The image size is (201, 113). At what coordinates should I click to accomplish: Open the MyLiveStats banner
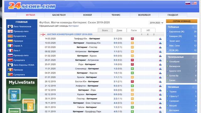pos(22,96)
